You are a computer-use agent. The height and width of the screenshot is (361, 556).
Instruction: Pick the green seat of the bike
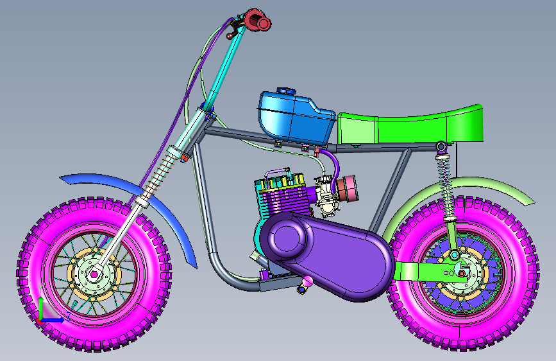point(410,126)
